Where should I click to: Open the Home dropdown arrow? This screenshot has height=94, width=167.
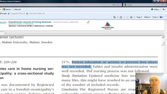[118, 17]
